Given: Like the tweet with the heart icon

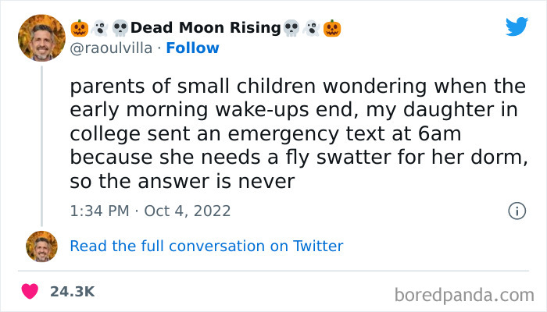Looking at the screenshot, I should [30, 292].
